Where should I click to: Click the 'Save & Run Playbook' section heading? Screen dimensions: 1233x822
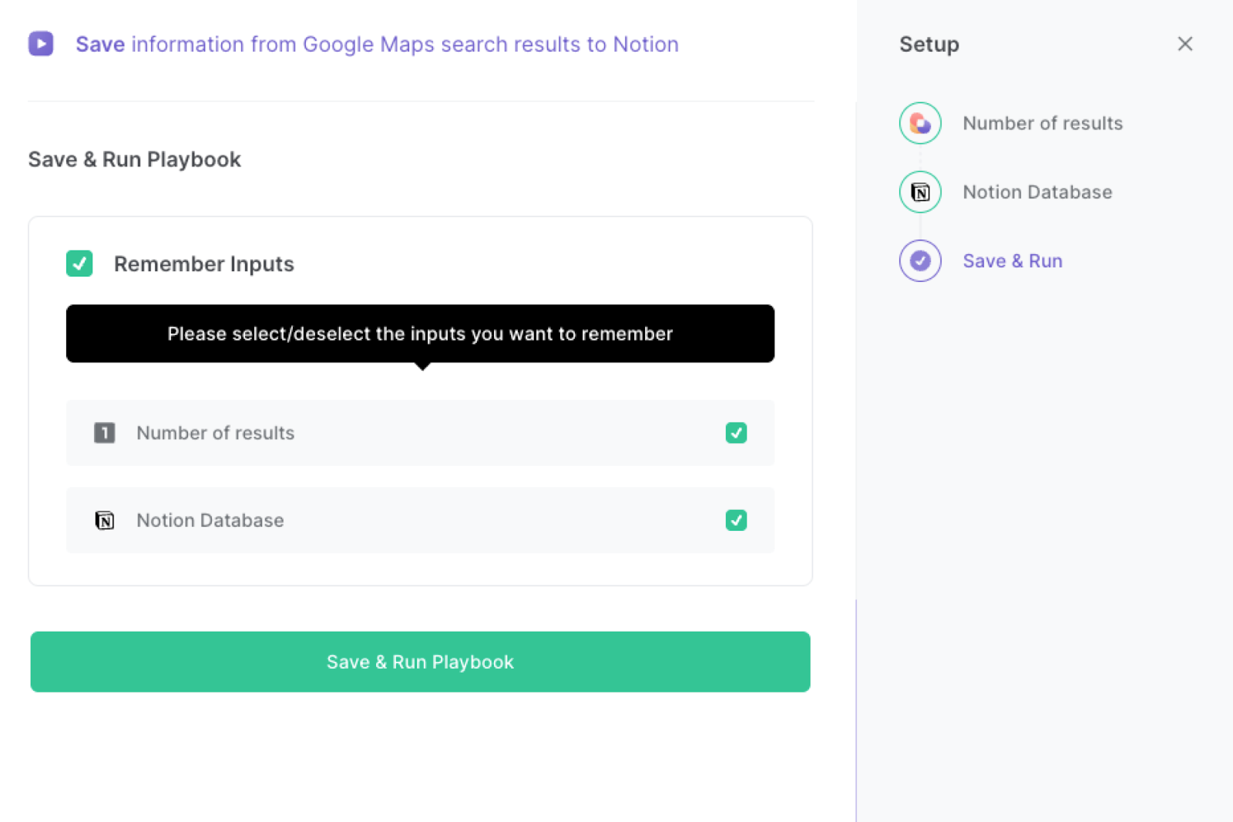[135, 159]
